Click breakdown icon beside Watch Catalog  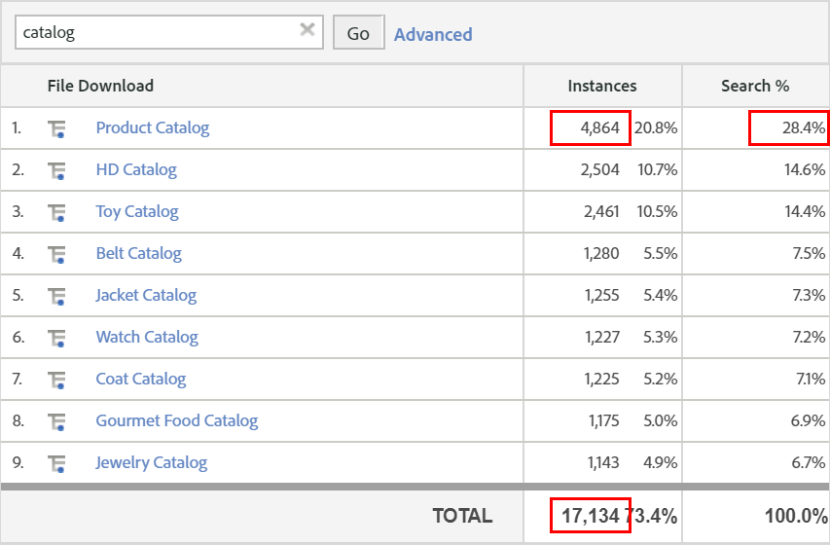[x=56, y=338]
